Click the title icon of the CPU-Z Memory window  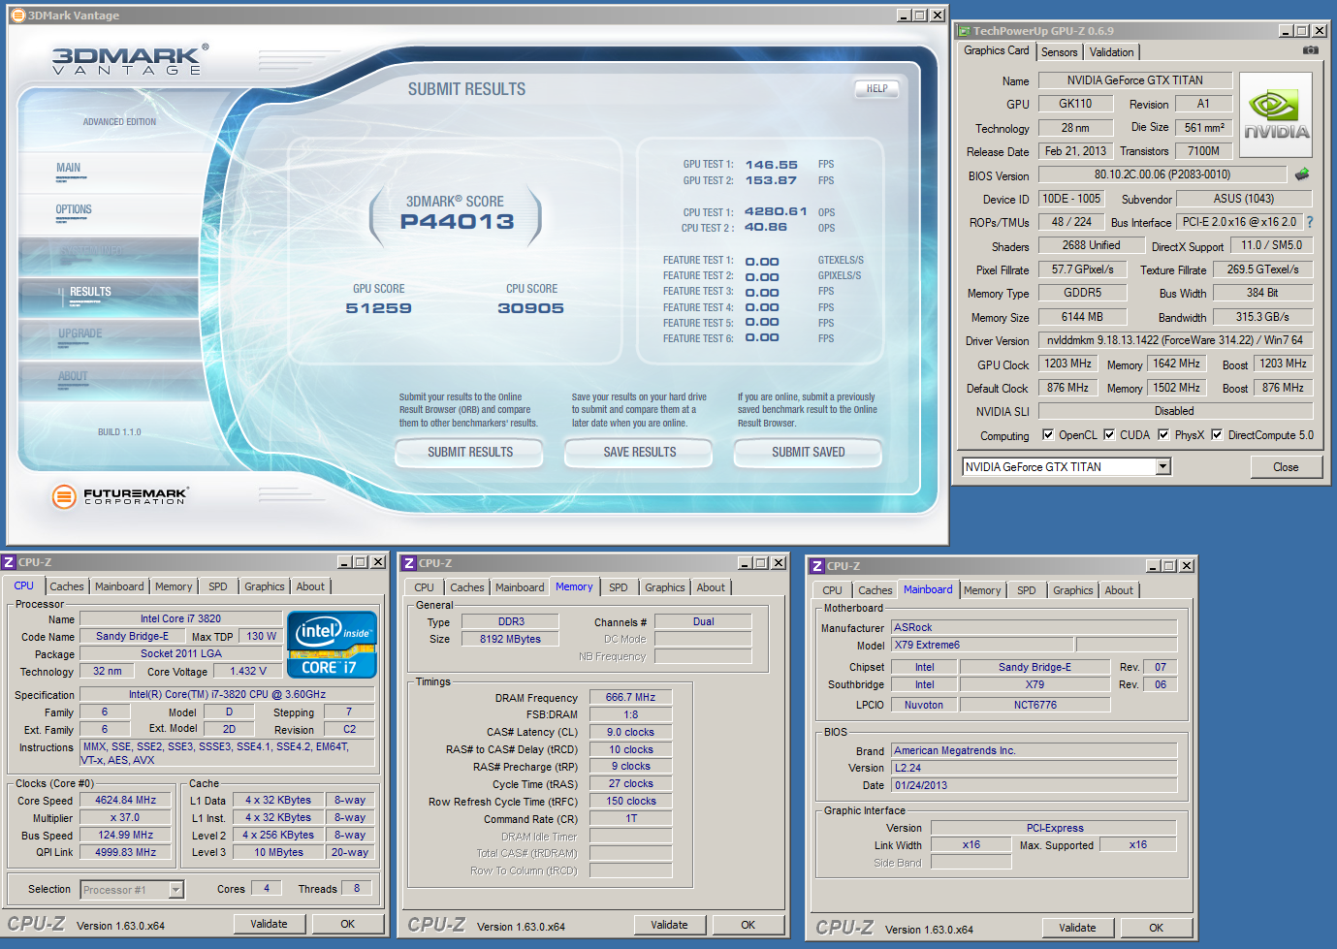[x=409, y=563]
